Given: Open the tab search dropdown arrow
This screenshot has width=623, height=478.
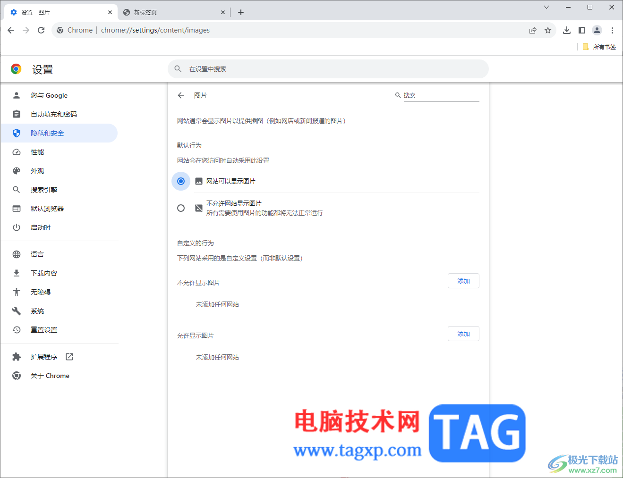Looking at the screenshot, I should click(x=546, y=7).
